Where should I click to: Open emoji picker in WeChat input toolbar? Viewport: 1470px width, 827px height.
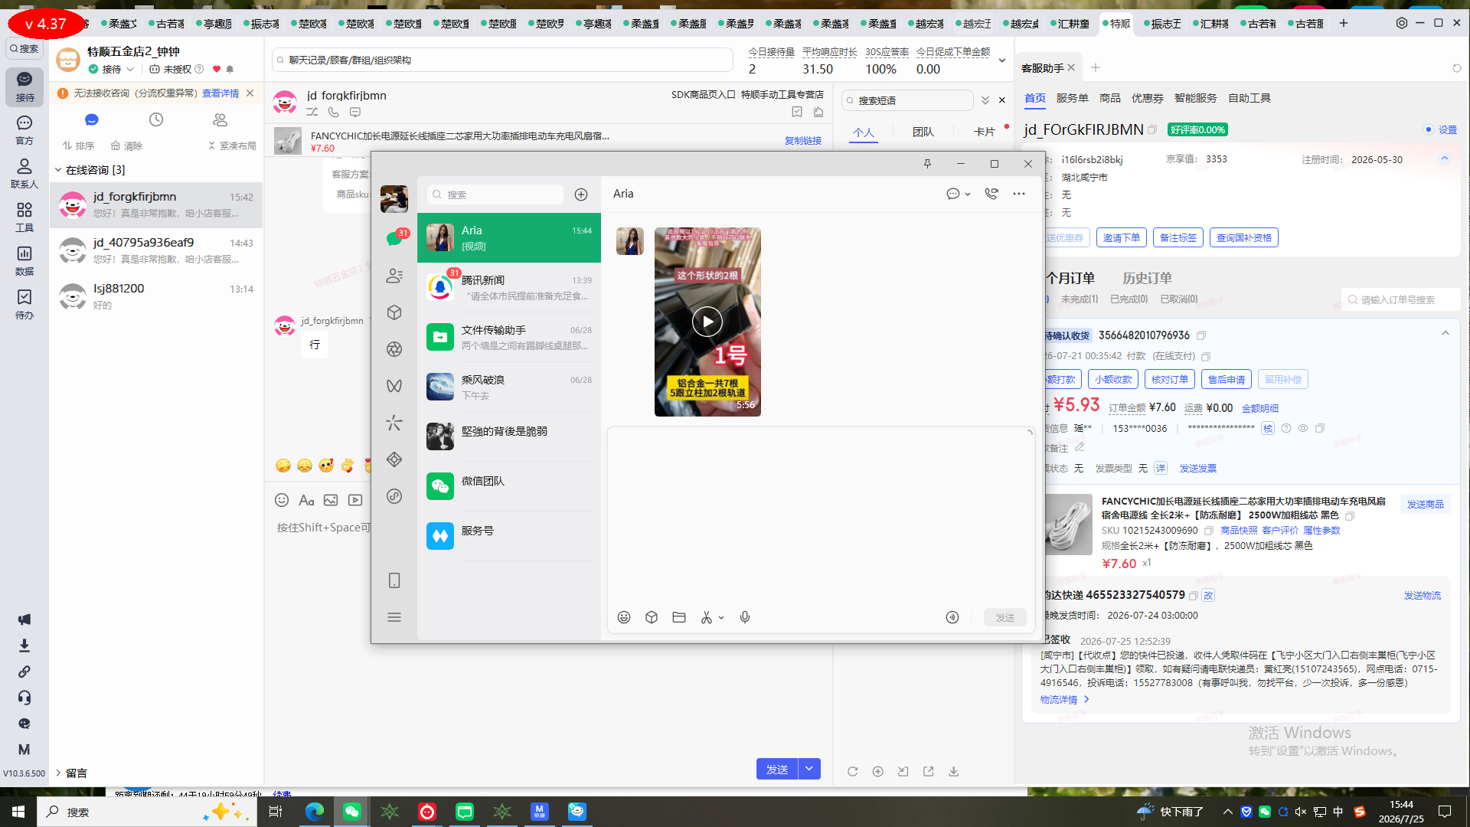tap(624, 617)
